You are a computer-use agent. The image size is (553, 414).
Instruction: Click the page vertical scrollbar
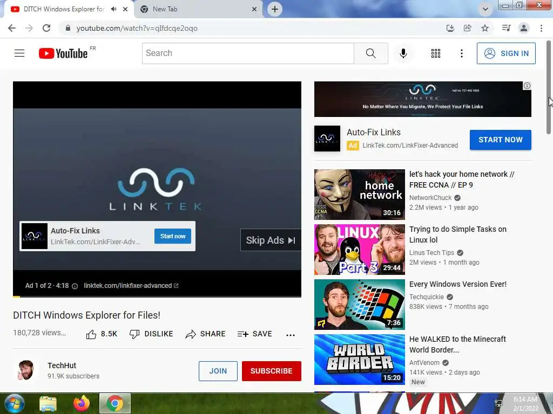click(x=549, y=87)
